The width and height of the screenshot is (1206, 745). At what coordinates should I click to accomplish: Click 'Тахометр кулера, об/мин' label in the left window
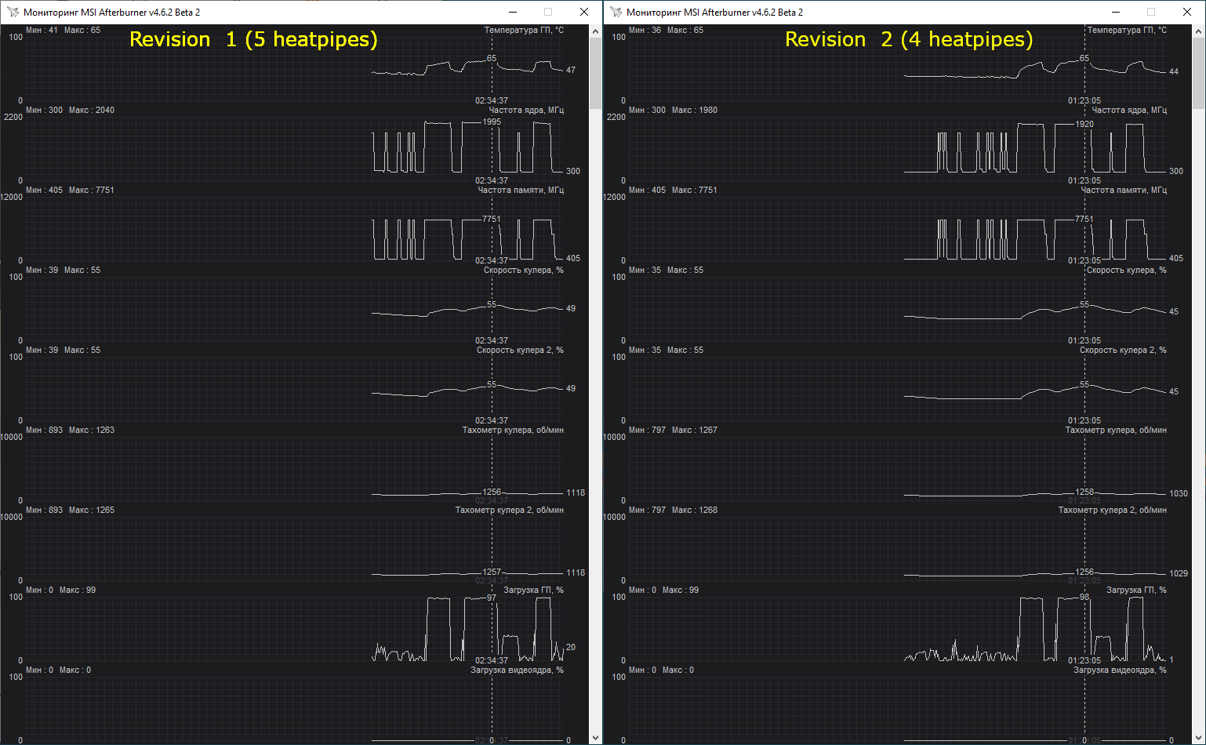tap(513, 430)
